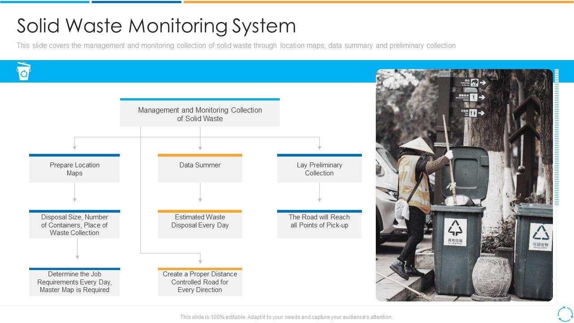The height and width of the screenshot is (323, 574).
Task: Click the recycling symbol on the left bin
Action: (456, 228)
